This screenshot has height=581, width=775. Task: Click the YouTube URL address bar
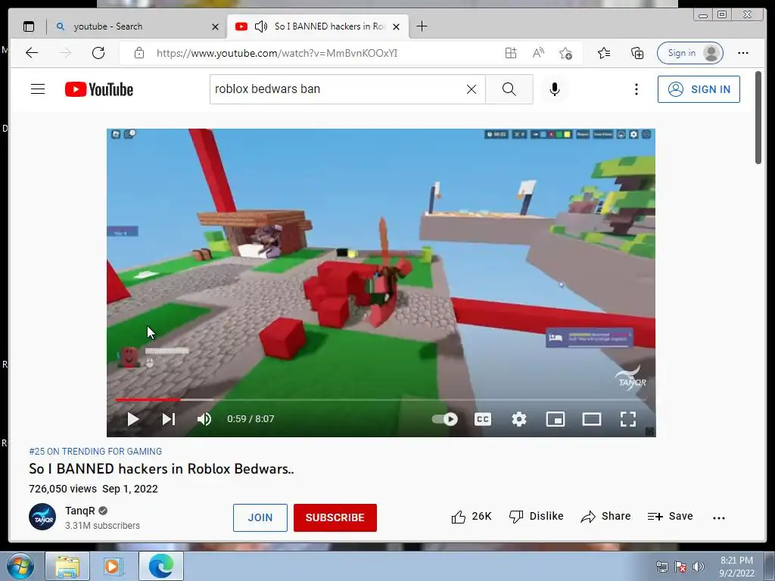pyautogui.click(x=277, y=54)
